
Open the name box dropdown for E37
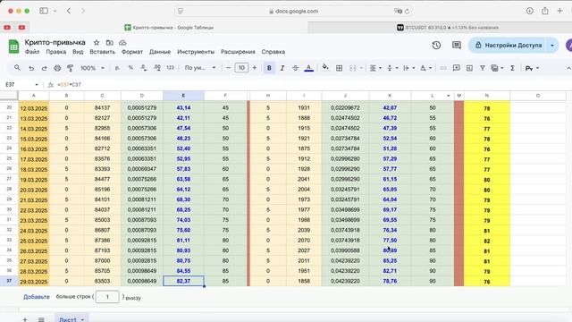click(x=37, y=85)
